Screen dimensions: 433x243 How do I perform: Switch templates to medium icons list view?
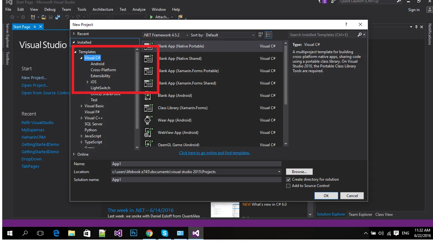point(268,35)
